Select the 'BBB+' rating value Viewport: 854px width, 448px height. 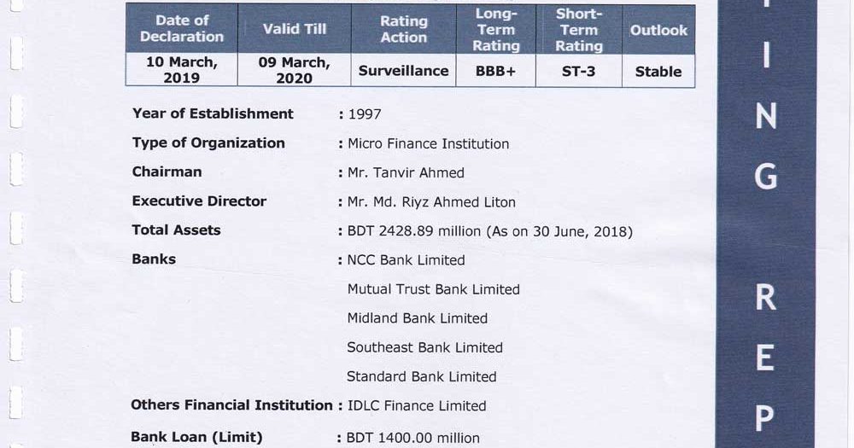click(495, 72)
